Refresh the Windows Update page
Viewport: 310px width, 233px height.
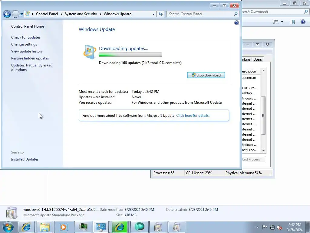click(x=160, y=14)
